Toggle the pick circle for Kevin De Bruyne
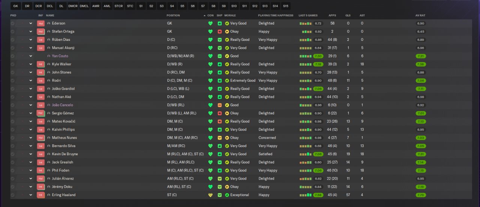The width and height of the screenshot is (480, 207). (x=13, y=154)
